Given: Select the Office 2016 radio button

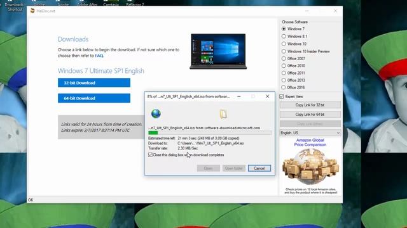Looking at the screenshot, I should (x=284, y=87).
